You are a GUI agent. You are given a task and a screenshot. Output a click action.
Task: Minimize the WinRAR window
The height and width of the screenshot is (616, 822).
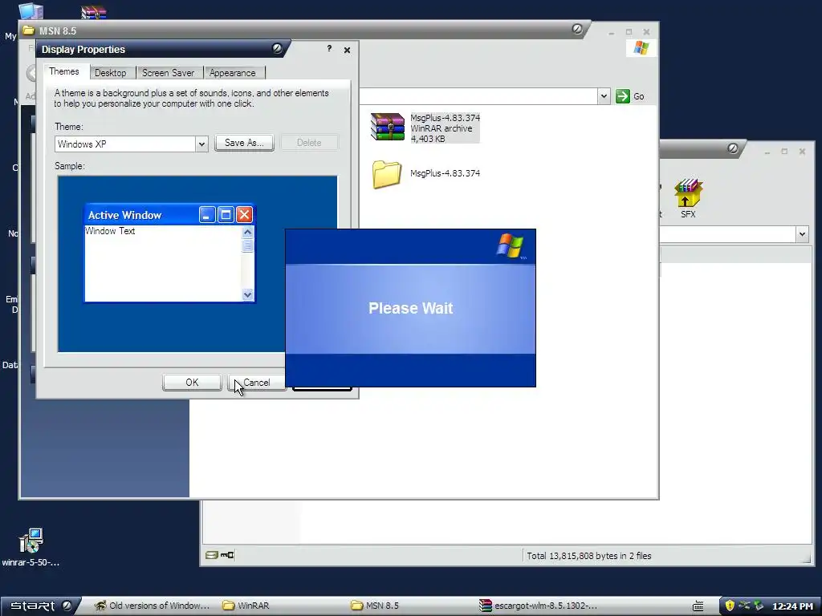[x=767, y=152]
